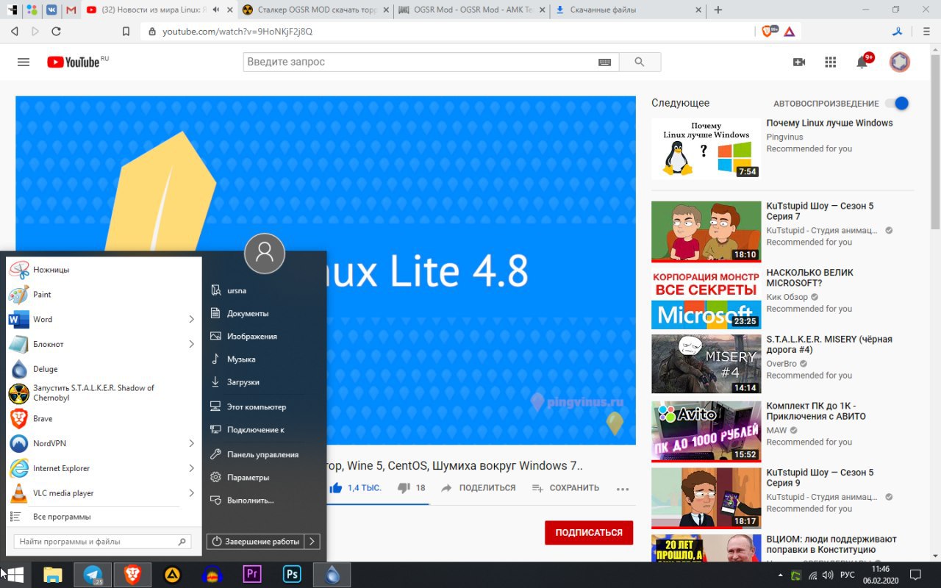
Task: Click the YouTube search magnifier button
Action: coord(640,62)
